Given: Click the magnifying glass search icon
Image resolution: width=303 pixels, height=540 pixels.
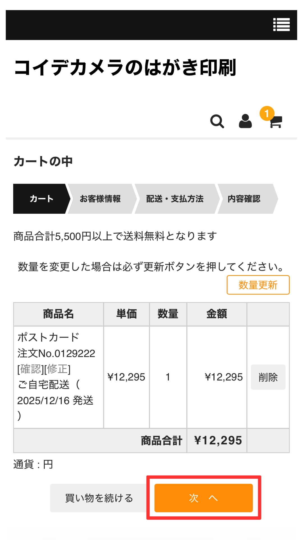Looking at the screenshot, I should [217, 121].
